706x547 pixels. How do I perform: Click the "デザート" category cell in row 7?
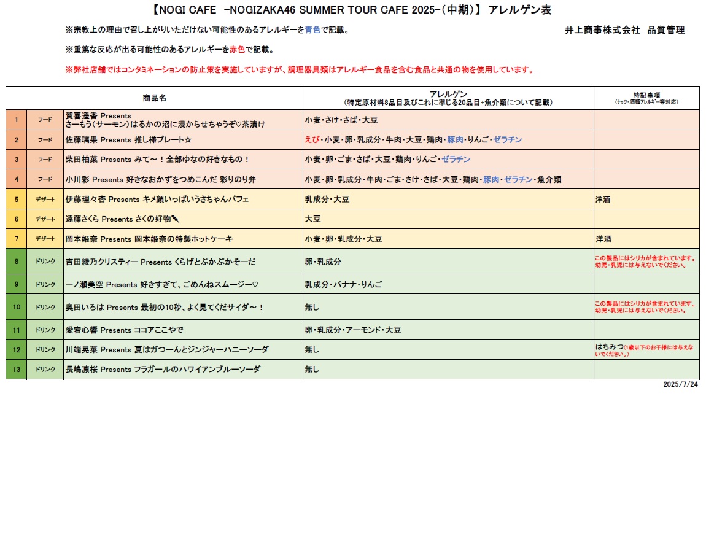(x=45, y=239)
